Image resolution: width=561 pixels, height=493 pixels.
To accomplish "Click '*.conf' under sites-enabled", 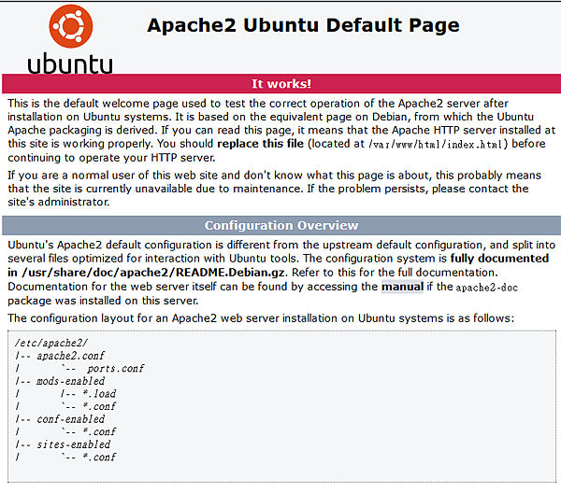I will click(x=99, y=457).
